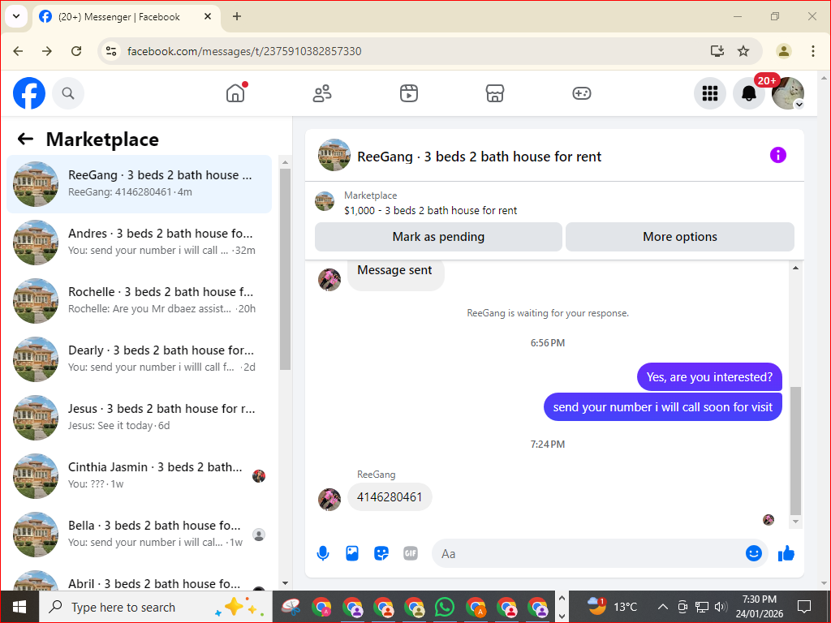The image size is (831, 623).
Task: Close the Messenger tab
Action: click(x=208, y=16)
